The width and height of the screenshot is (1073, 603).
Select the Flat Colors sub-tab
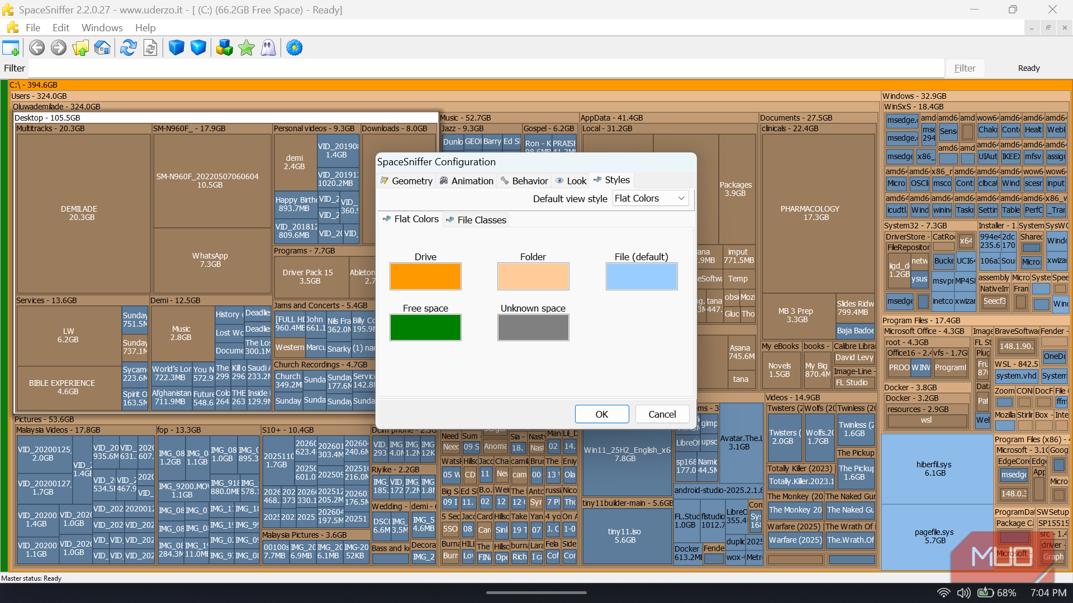point(411,219)
